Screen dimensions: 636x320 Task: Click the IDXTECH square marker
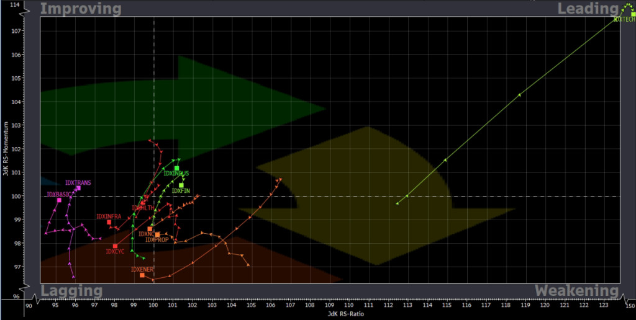(x=633, y=14)
